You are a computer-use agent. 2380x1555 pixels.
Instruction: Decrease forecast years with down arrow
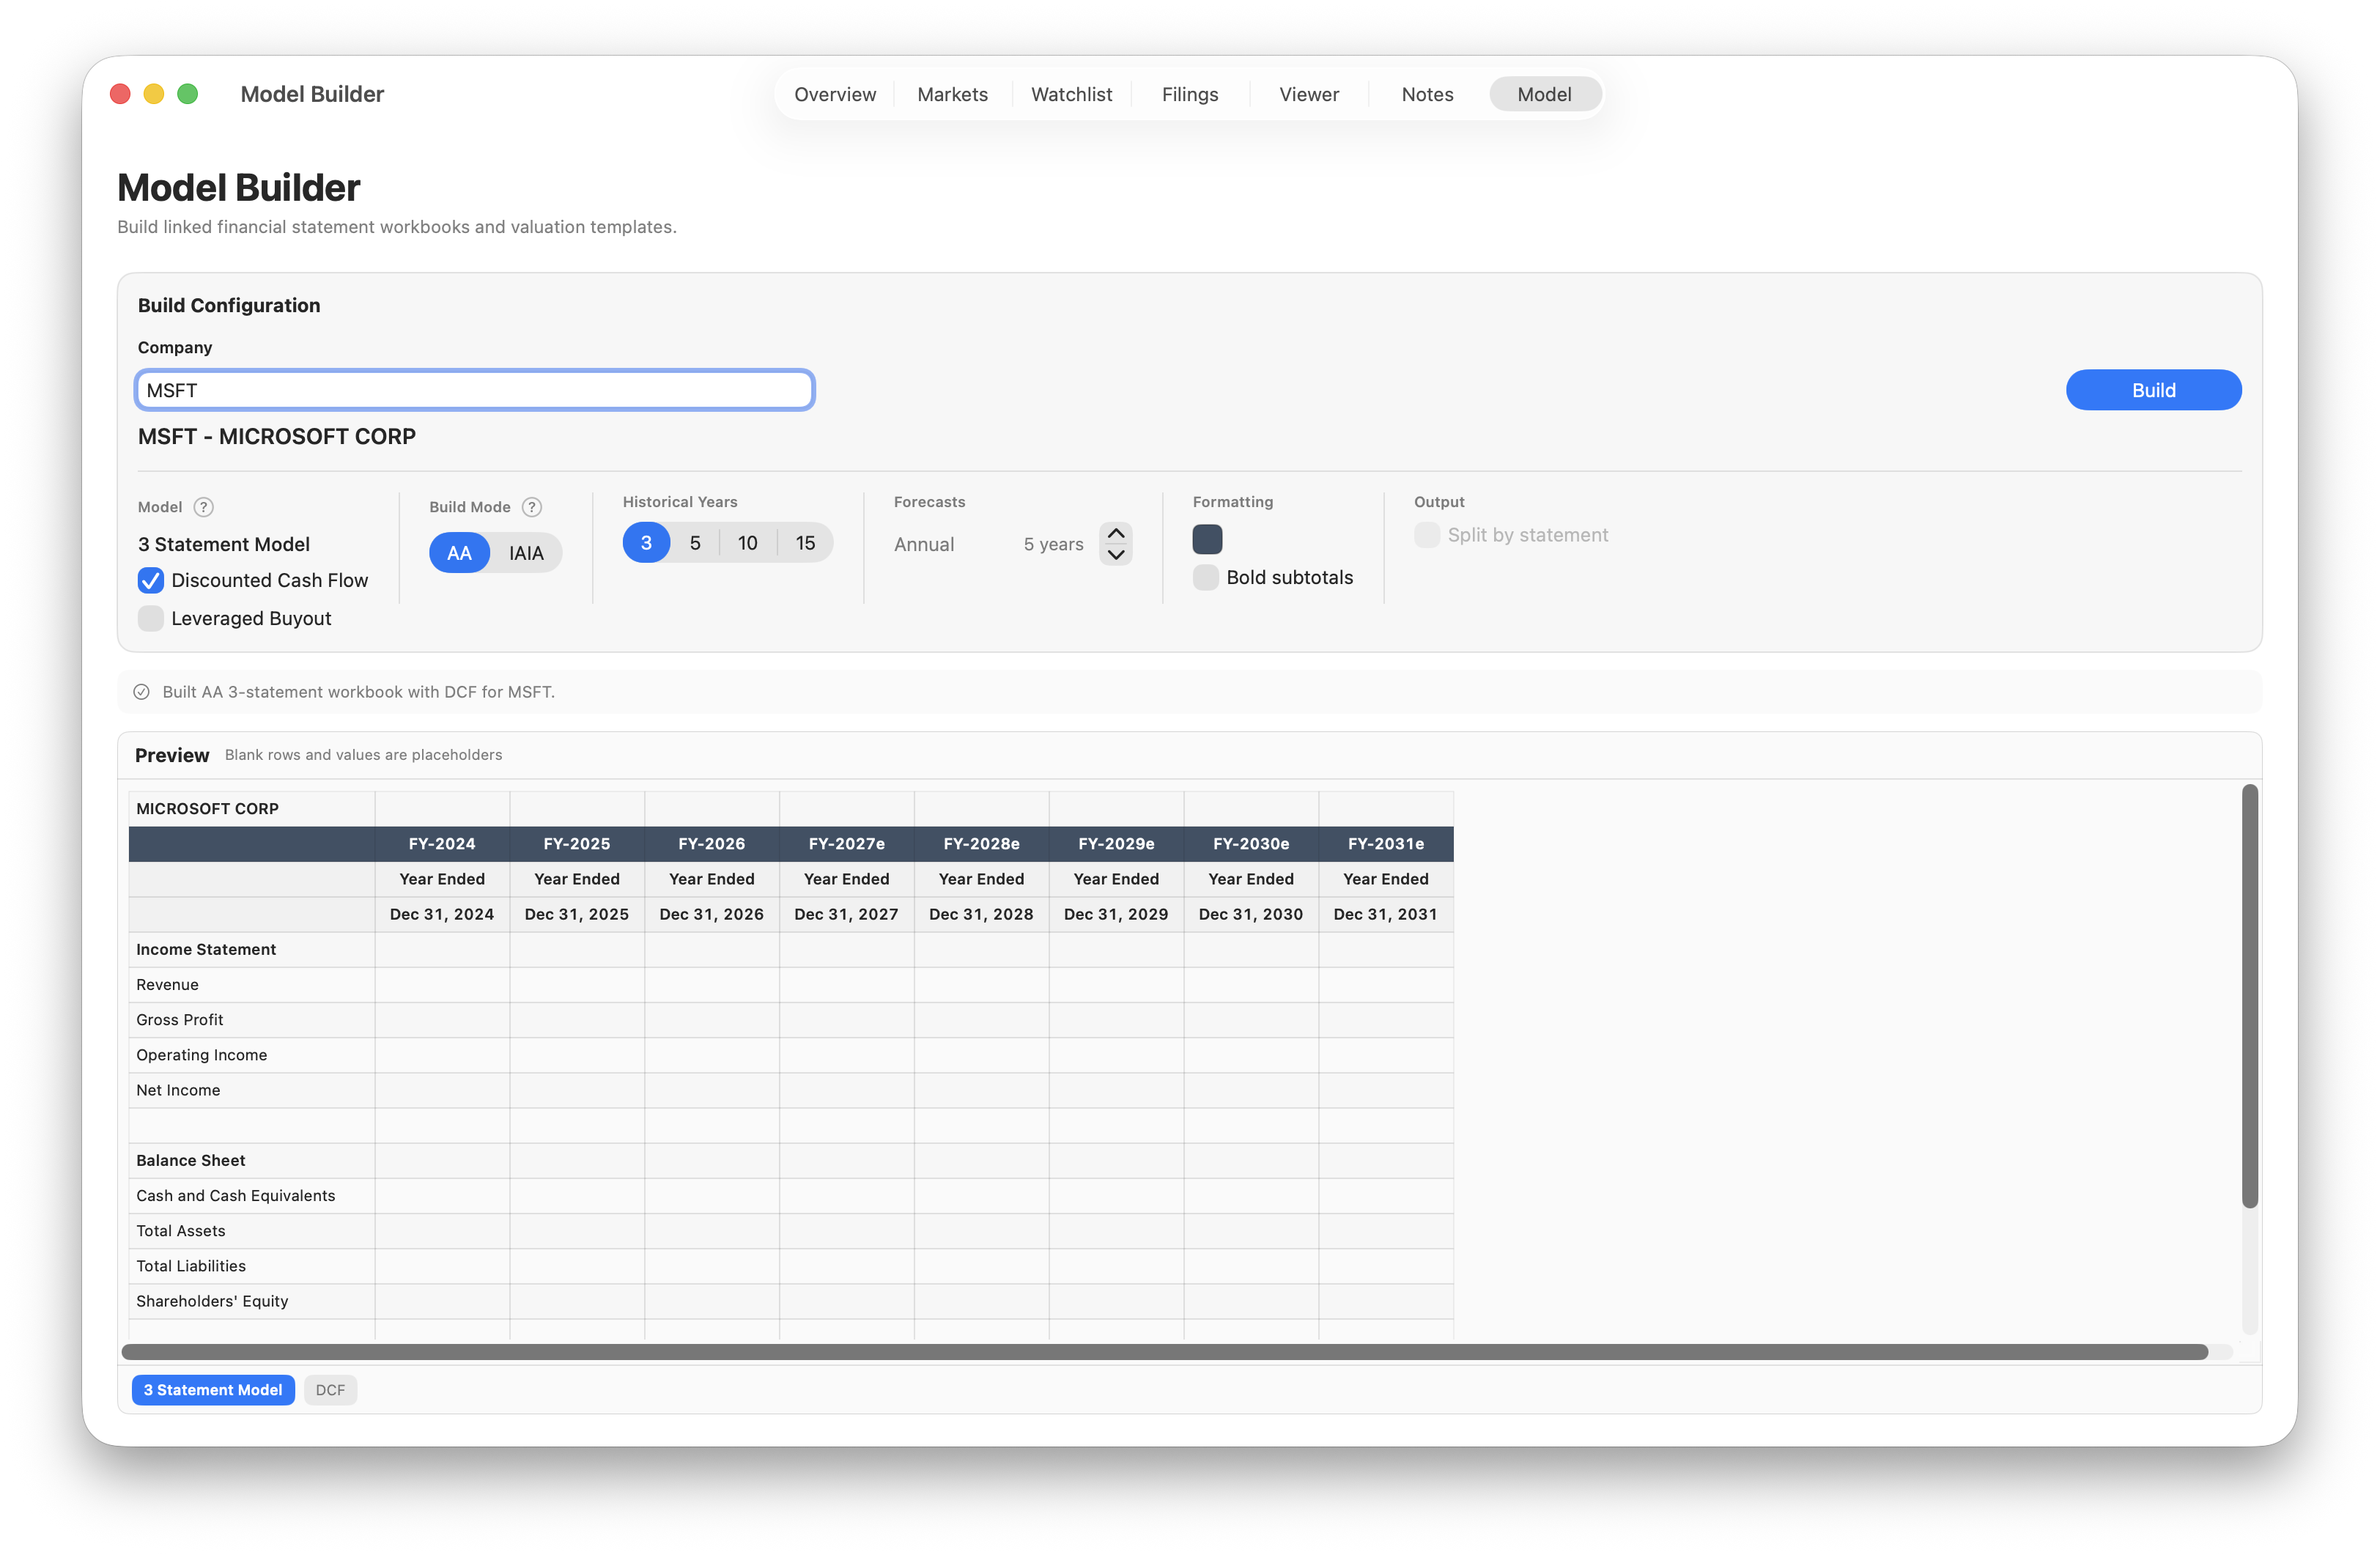[x=1116, y=555]
